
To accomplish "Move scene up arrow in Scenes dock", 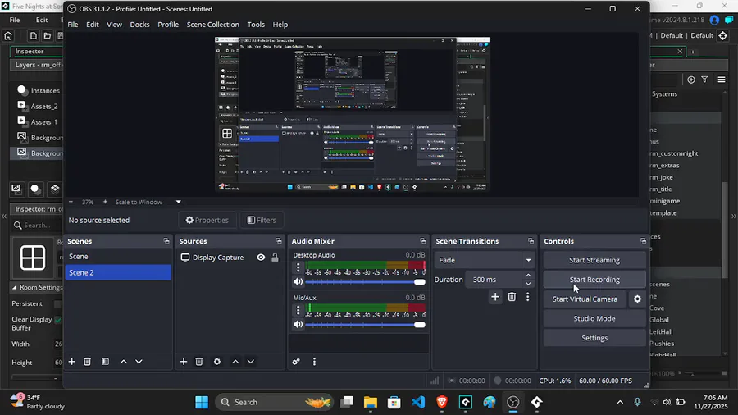I will [123, 362].
